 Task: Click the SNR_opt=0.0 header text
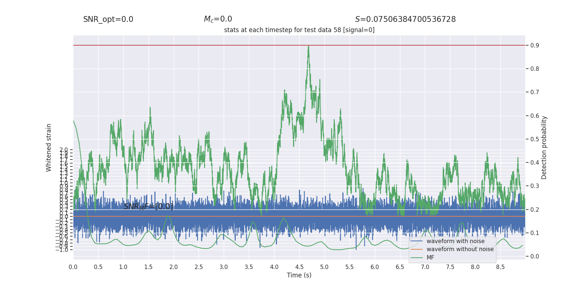point(108,19)
